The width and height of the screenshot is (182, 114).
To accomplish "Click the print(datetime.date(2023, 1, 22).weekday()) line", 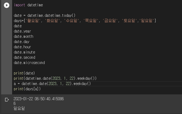I will click(55, 78).
